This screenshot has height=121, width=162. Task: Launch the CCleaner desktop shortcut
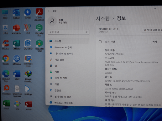(6, 45)
